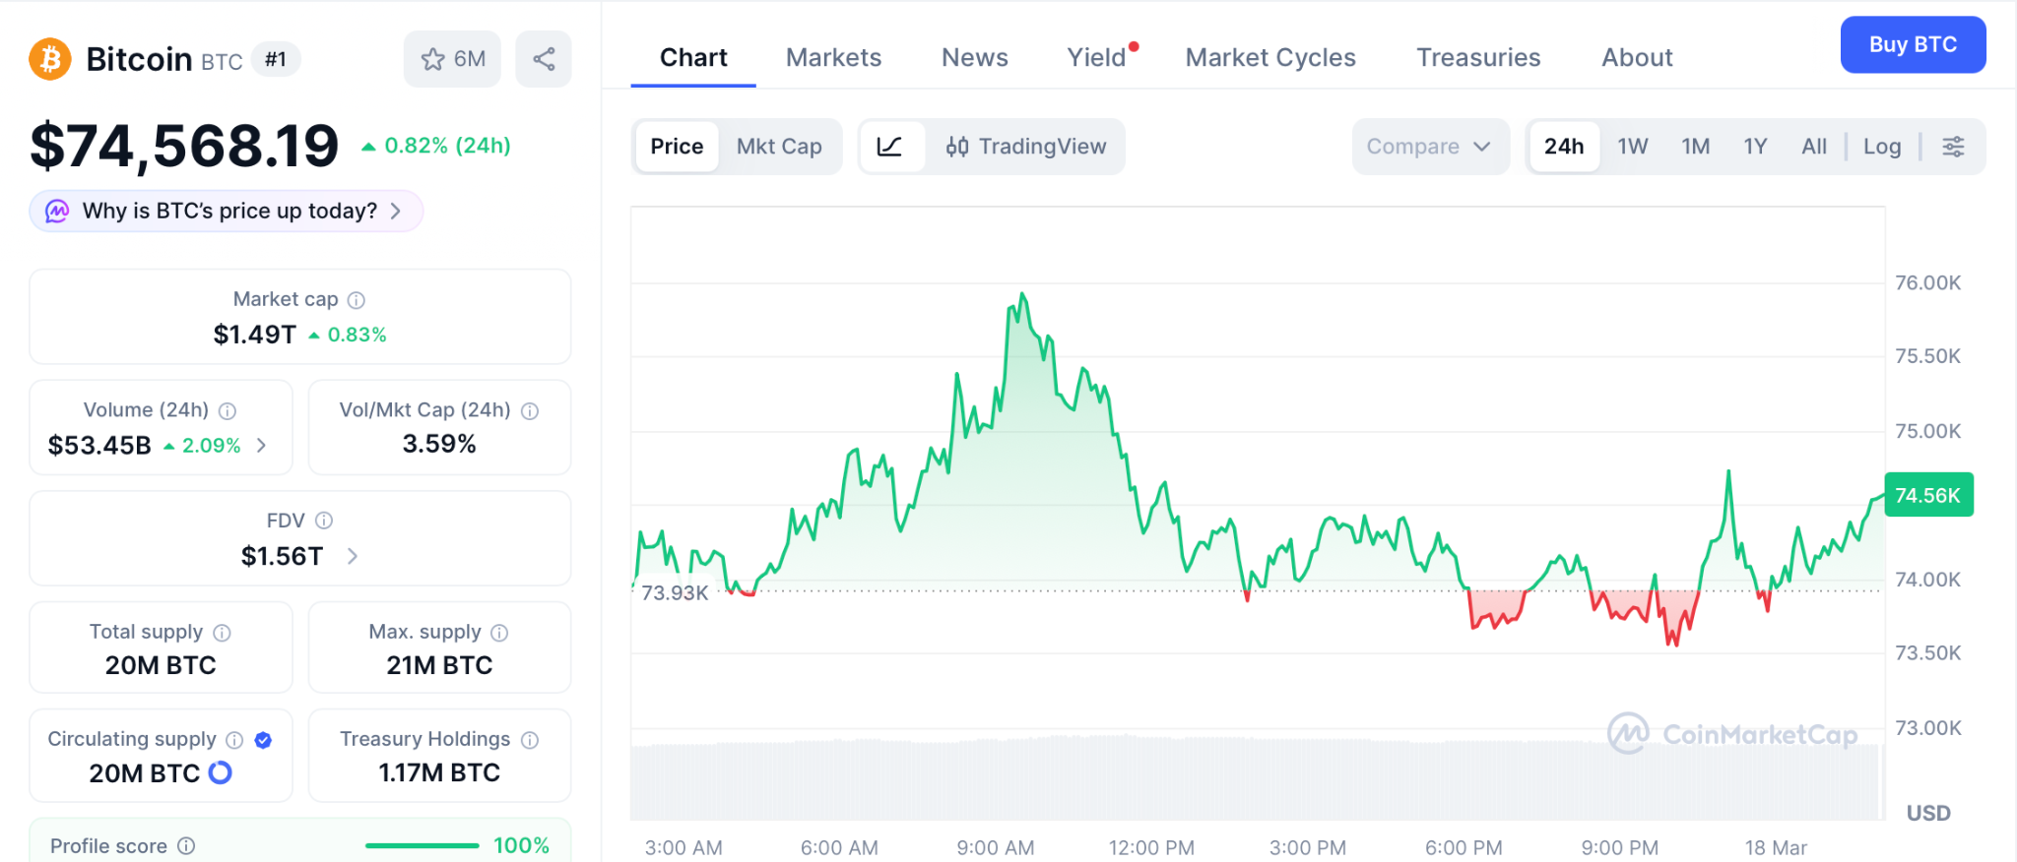Click the share icon next to the watchlist star
This screenshot has width=2017, height=862.
tap(544, 59)
